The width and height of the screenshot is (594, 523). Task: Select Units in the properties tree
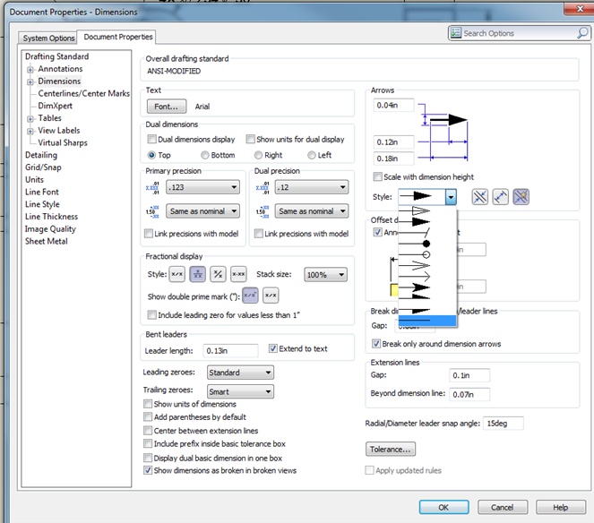(x=34, y=179)
